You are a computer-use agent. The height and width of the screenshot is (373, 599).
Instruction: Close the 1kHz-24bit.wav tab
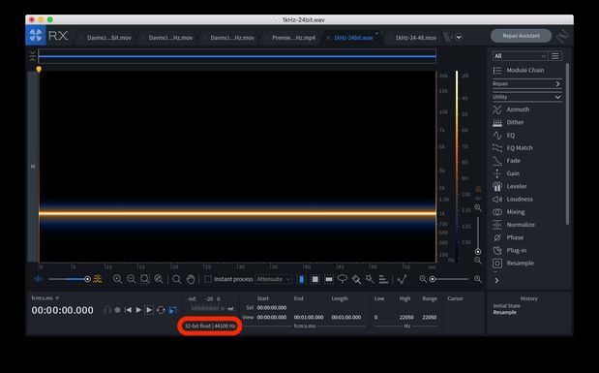click(x=328, y=38)
